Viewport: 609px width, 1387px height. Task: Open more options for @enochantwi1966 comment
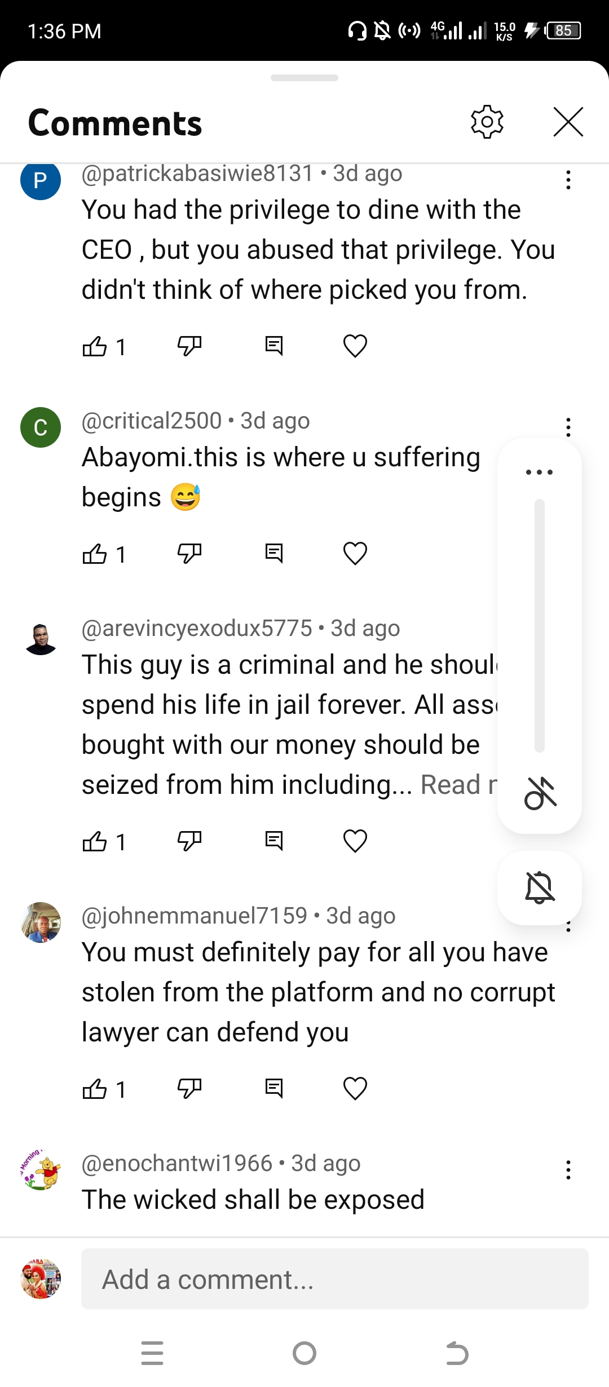click(x=568, y=1170)
